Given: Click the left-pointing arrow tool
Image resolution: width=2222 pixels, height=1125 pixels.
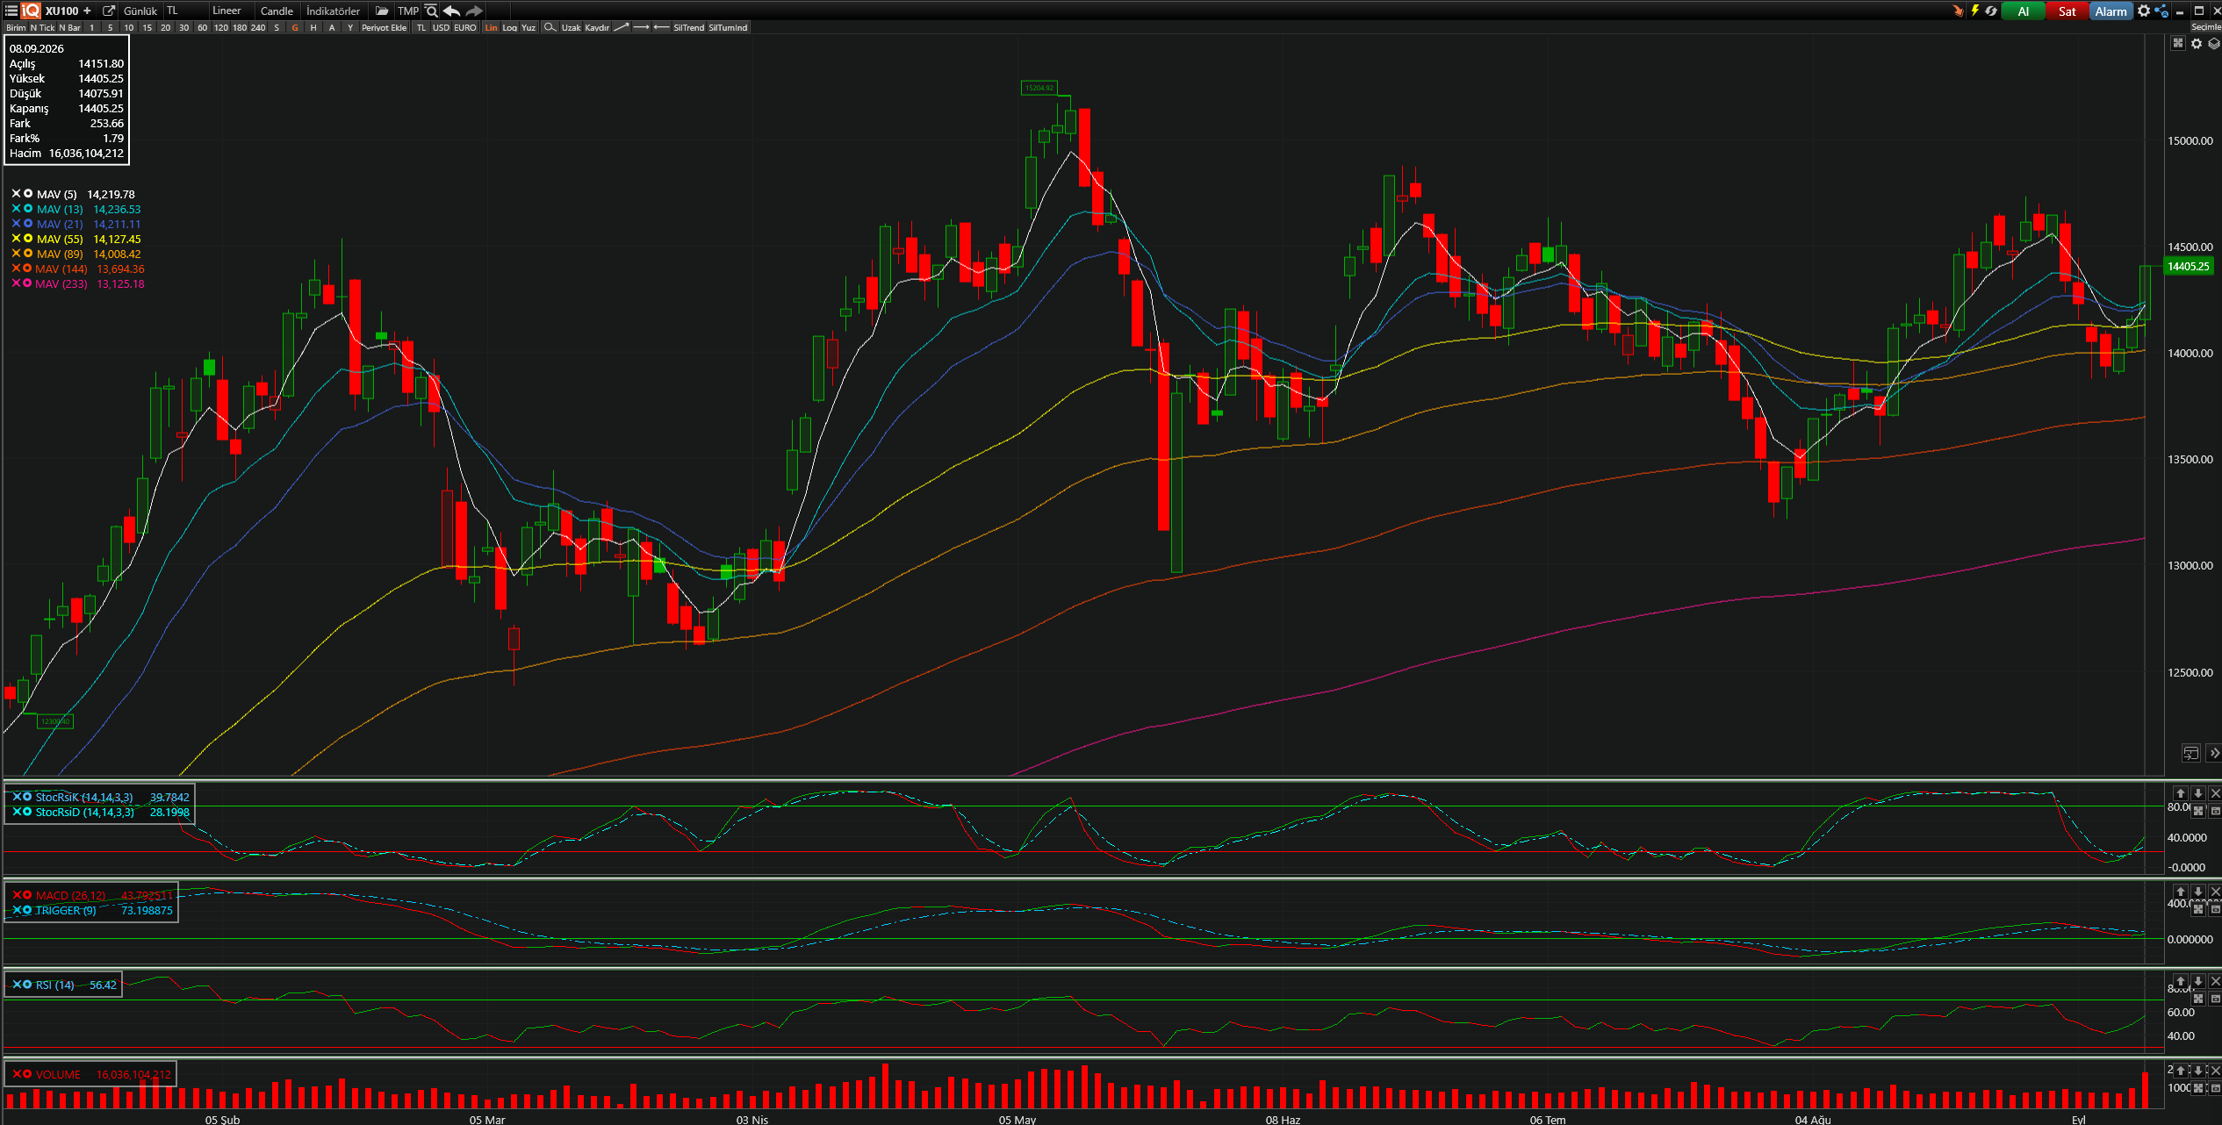Looking at the screenshot, I should 661,27.
